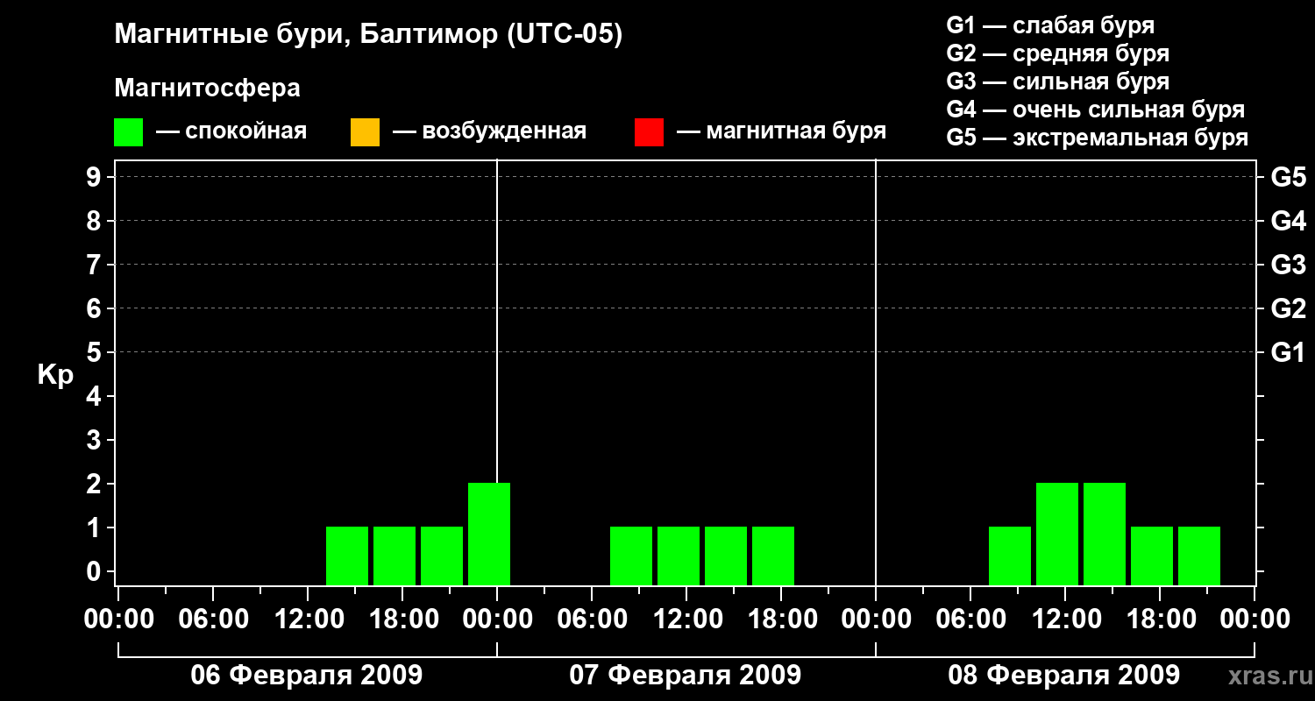Click the right-axis 'G4' level label
This screenshot has width=1315, height=701.
coord(1289,221)
